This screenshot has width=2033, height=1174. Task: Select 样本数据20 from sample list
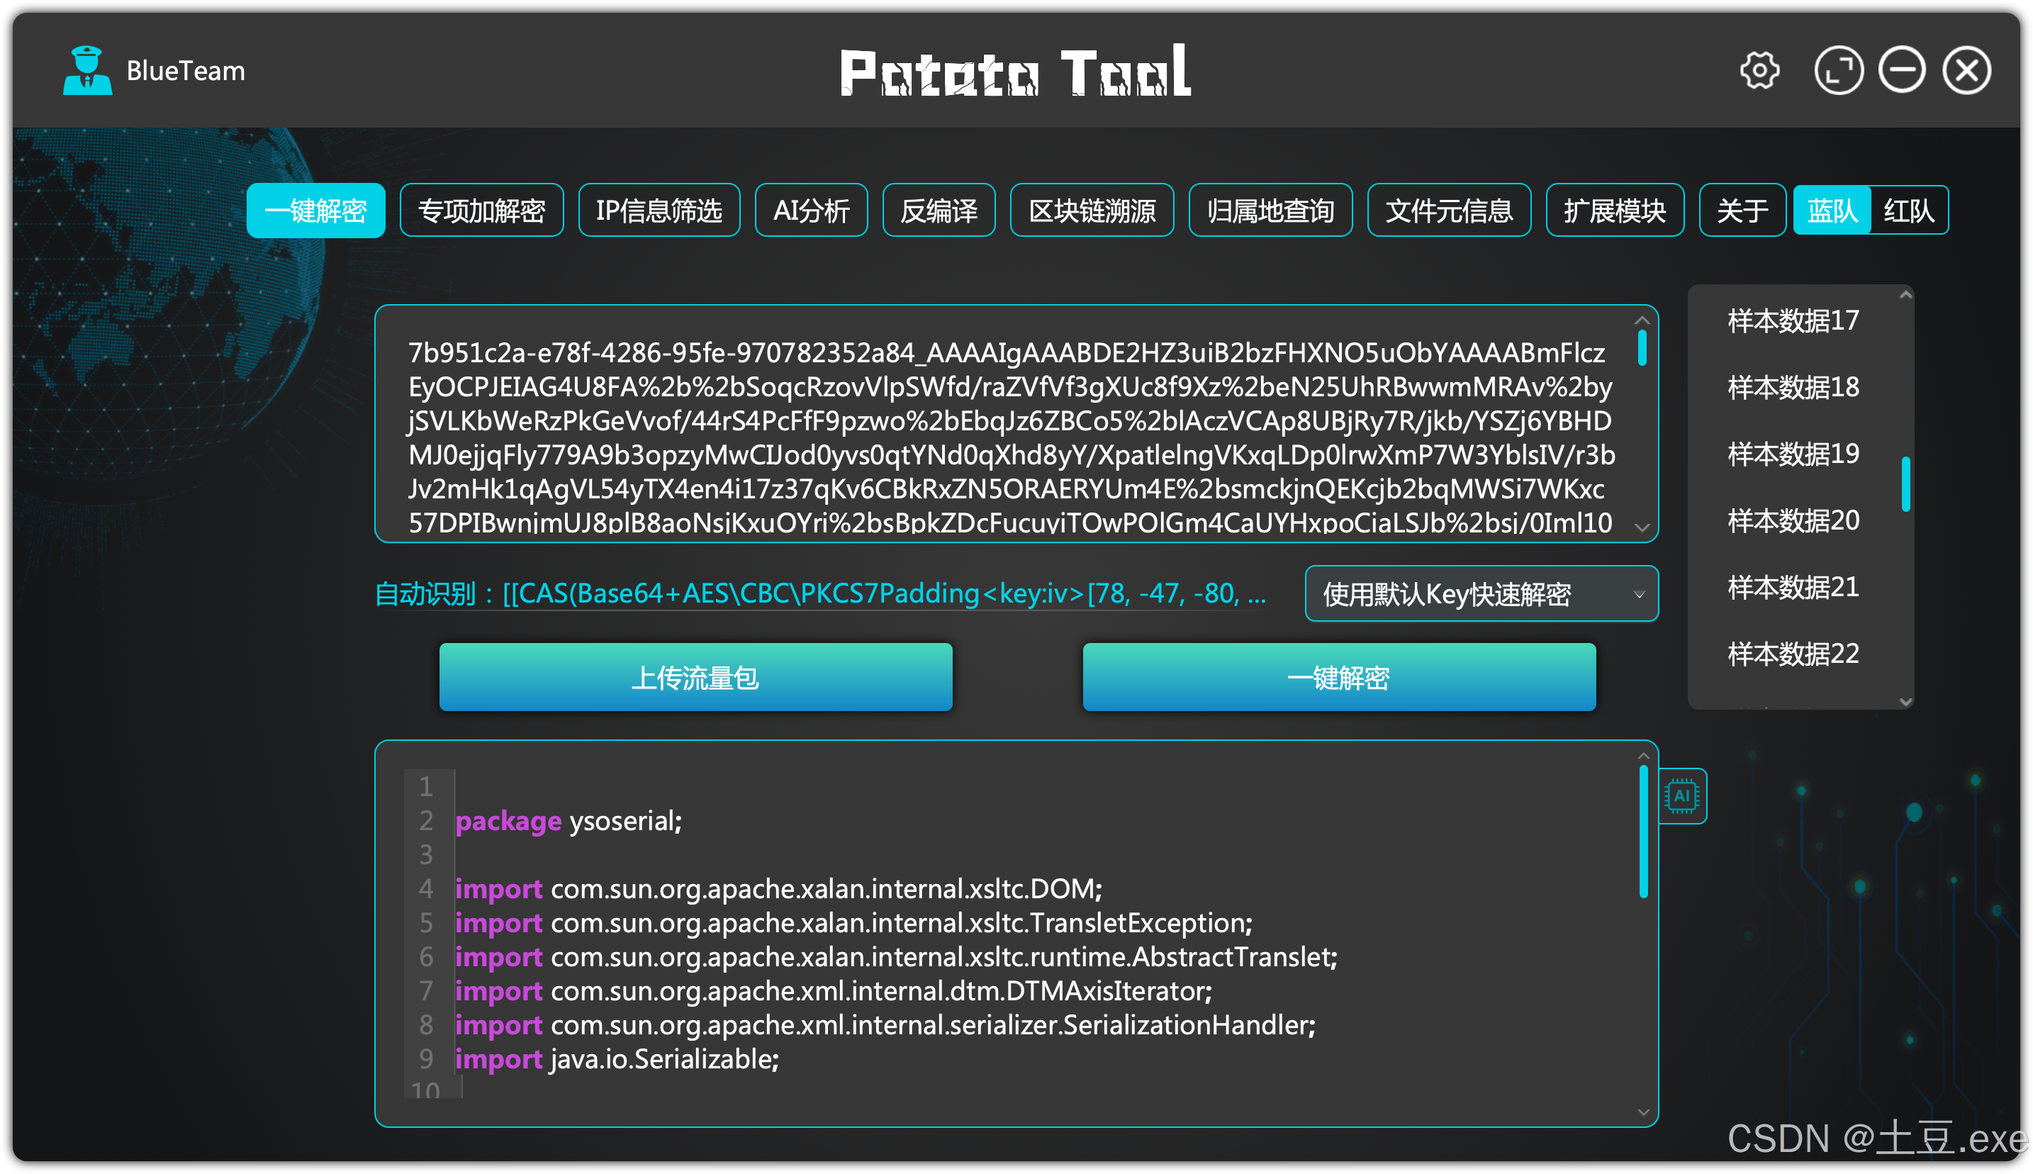pyautogui.click(x=1793, y=521)
